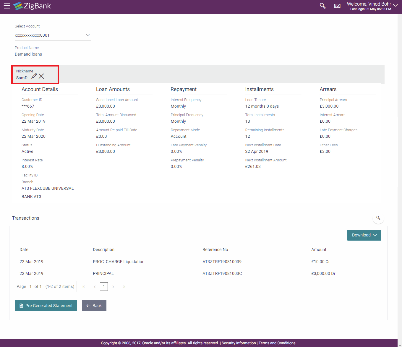402x347 pixels.
Task: Open the Security Information footer link
Action: pos(239,343)
